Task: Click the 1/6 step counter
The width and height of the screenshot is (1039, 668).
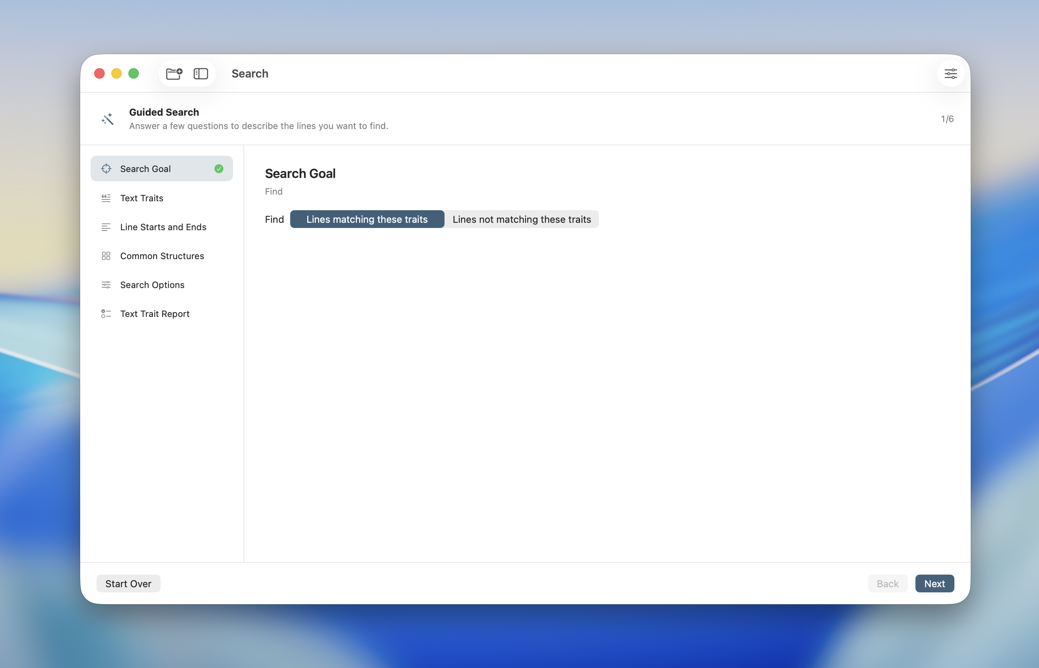Action: (x=947, y=119)
